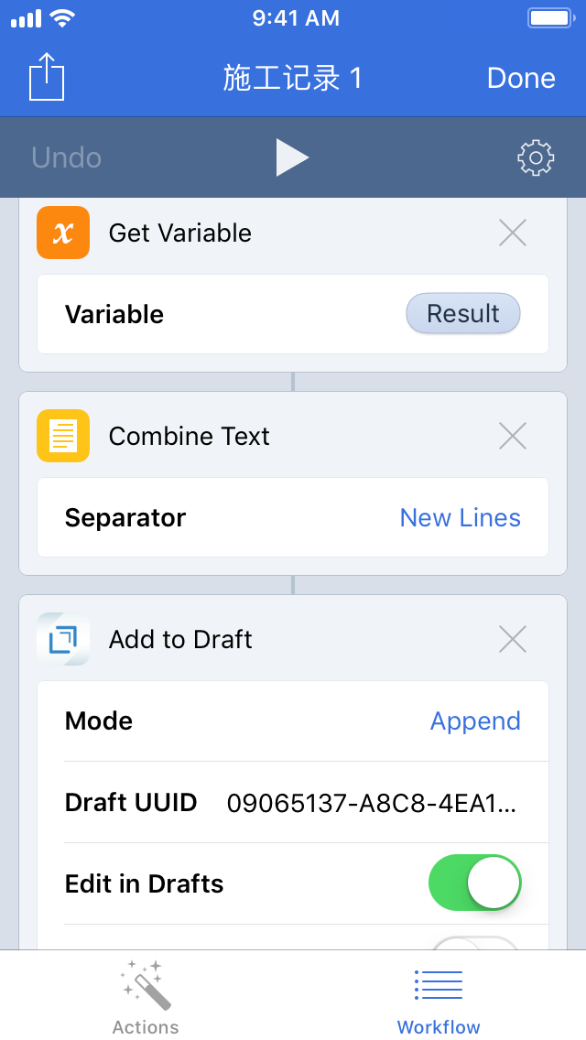Remove the Get Variable action

click(513, 233)
